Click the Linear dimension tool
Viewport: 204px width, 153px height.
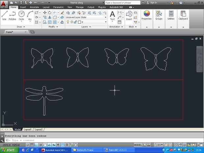[x=119, y=13]
